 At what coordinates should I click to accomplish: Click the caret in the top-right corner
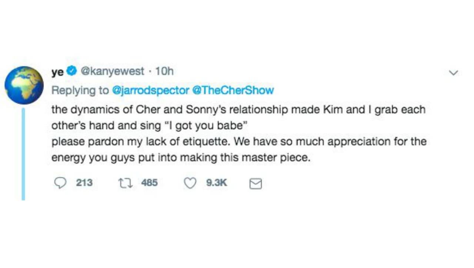point(453,73)
